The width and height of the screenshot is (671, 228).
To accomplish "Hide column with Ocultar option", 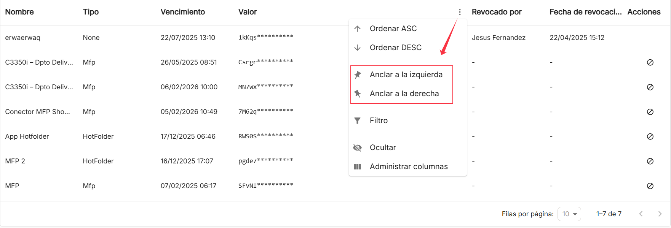I will tap(408, 147).
